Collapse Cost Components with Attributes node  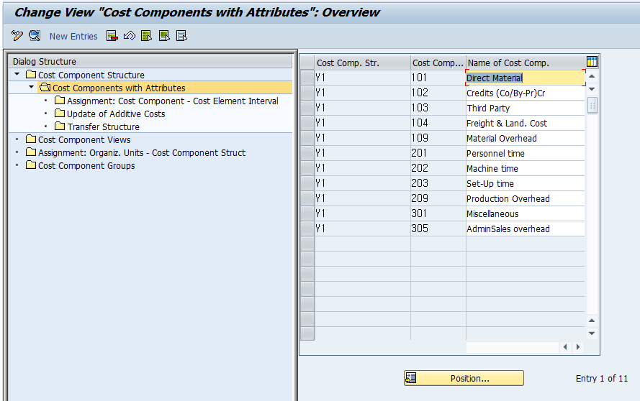[32, 87]
